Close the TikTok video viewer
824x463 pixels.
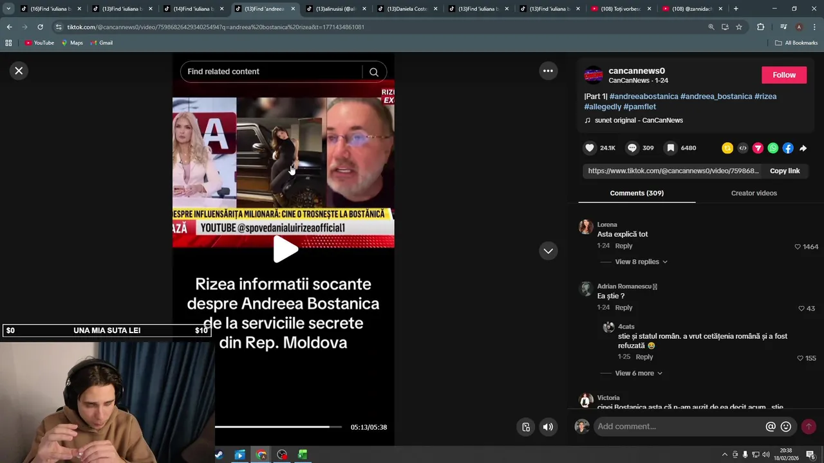pyautogui.click(x=19, y=71)
